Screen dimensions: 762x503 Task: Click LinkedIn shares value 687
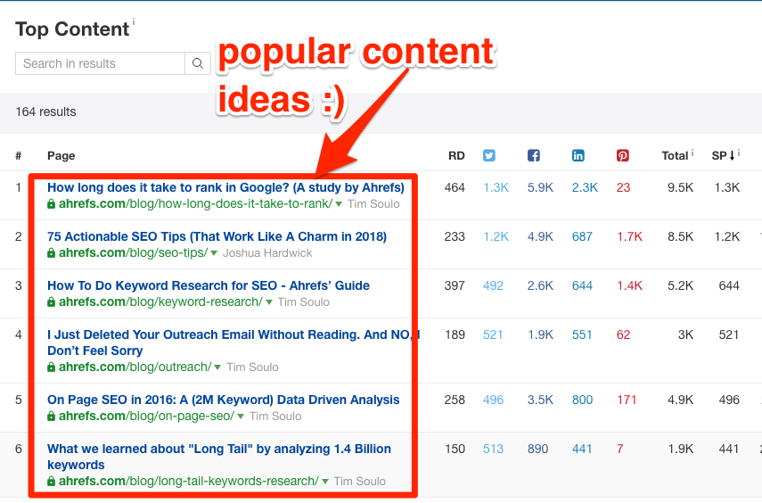coord(582,237)
